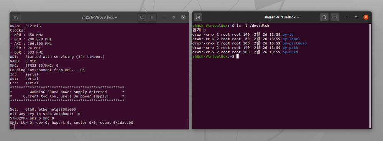Click the 'STM32MP> ums 0 mmc 0' command
383x141 pixels.
coord(32,118)
